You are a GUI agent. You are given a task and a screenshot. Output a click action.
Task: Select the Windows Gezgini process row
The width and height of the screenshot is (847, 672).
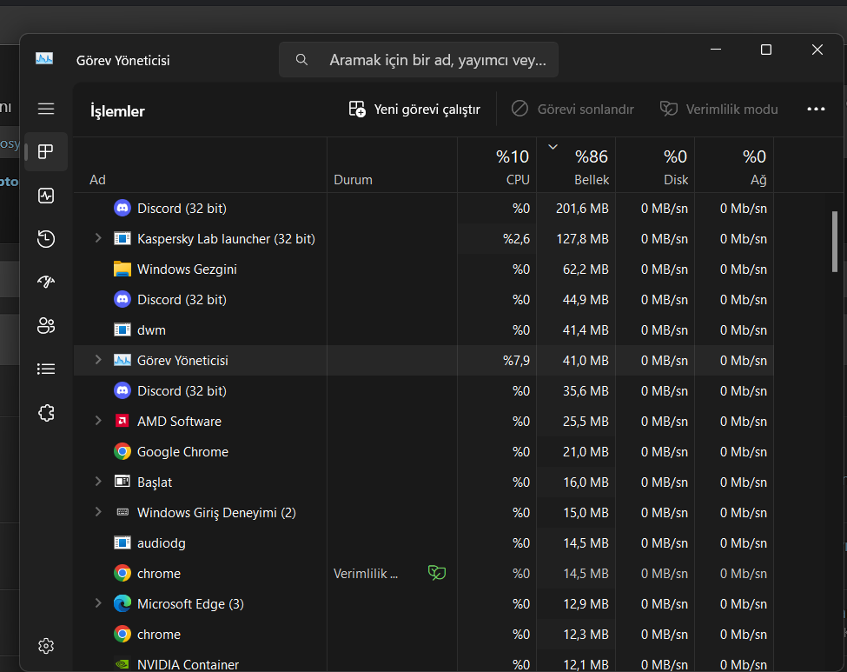(424, 269)
